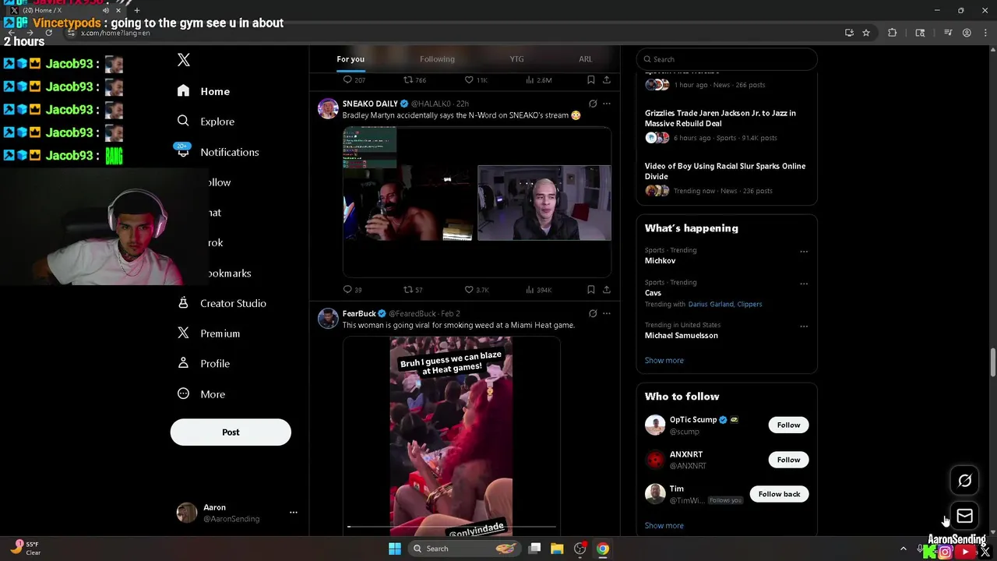
Task: Open Messages floating envelope button
Action: click(964, 516)
